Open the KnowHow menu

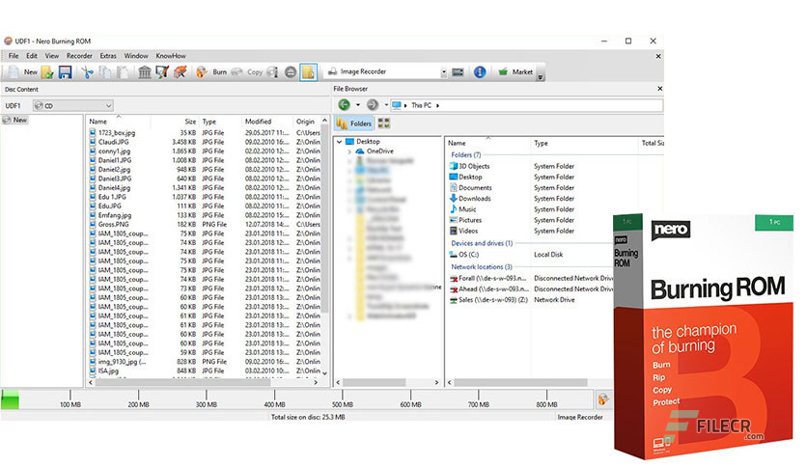pos(170,56)
